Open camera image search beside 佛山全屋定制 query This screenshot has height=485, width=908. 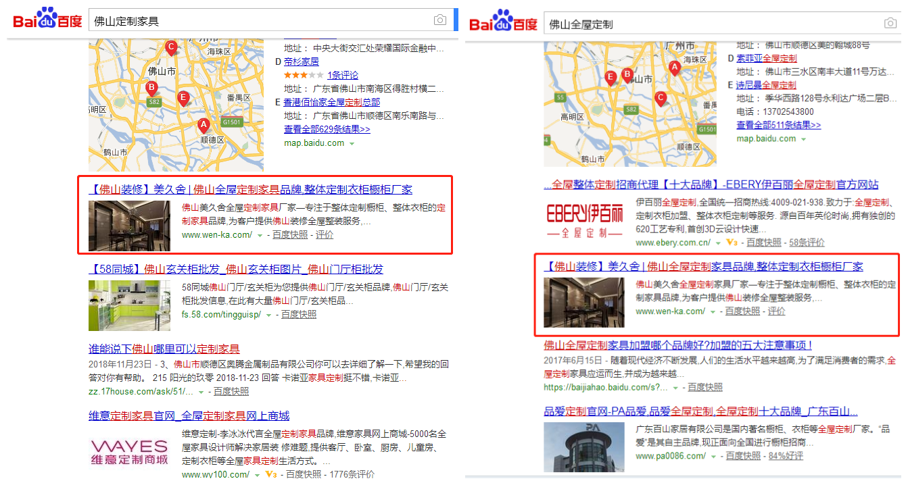890,24
